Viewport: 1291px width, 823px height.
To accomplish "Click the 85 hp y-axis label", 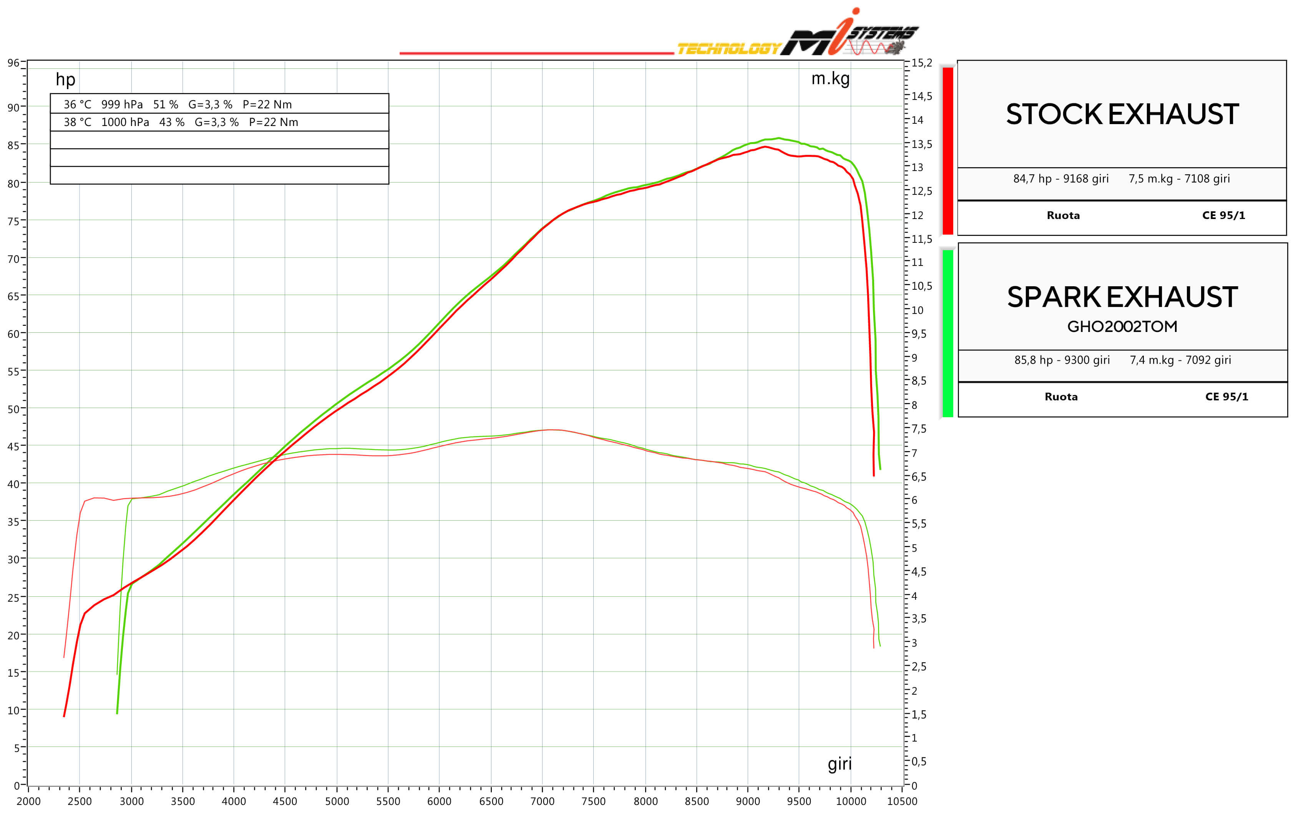I will point(13,145).
